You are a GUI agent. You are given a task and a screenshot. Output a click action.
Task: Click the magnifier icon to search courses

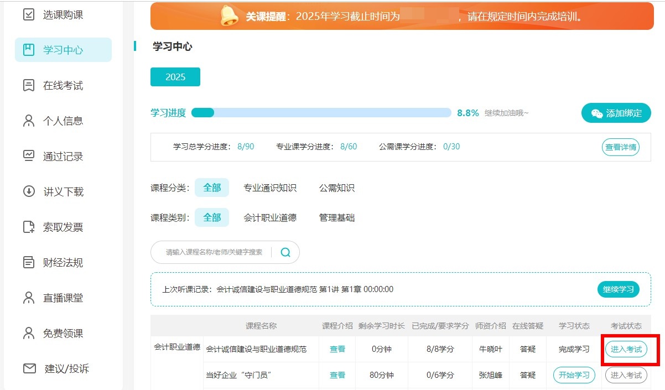coord(285,252)
